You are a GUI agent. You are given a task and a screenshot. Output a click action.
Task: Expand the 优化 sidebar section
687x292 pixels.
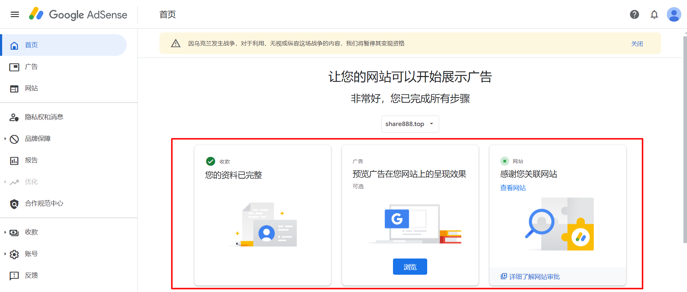tap(5, 182)
